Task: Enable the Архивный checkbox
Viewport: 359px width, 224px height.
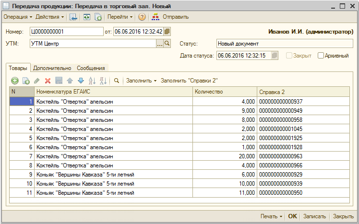Action: point(321,56)
